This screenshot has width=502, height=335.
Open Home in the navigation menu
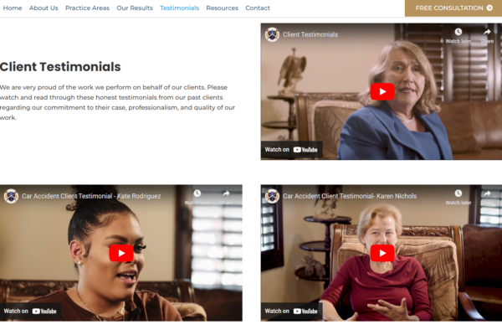pyautogui.click(x=13, y=8)
